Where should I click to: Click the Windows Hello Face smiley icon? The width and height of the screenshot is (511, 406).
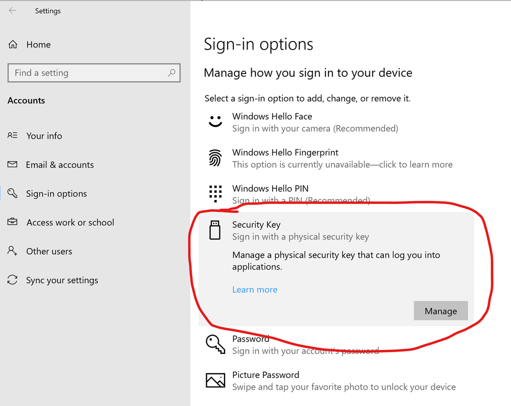coord(215,122)
